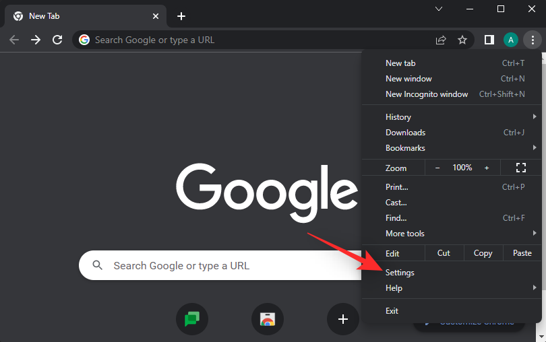Open the Google Chat shortcut icon
Screen dimensions: 546x342
pyautogui.click(x=192, y=318)
